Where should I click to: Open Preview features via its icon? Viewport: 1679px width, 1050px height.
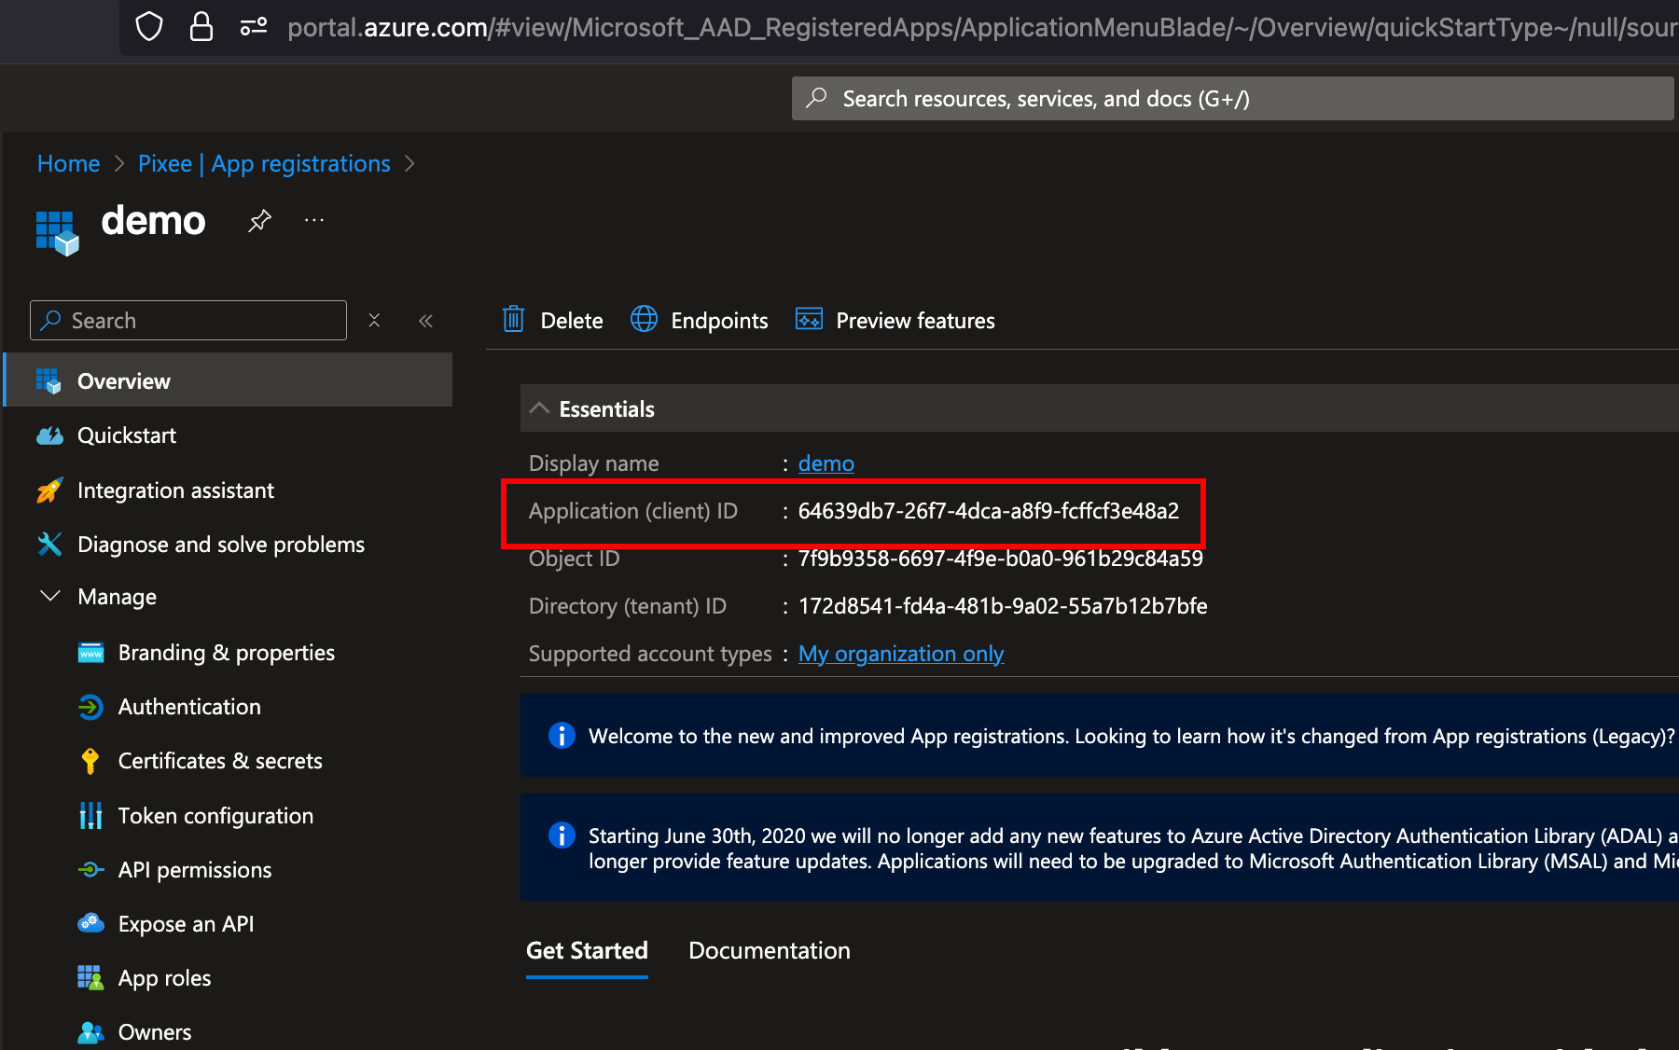[808, 319]
